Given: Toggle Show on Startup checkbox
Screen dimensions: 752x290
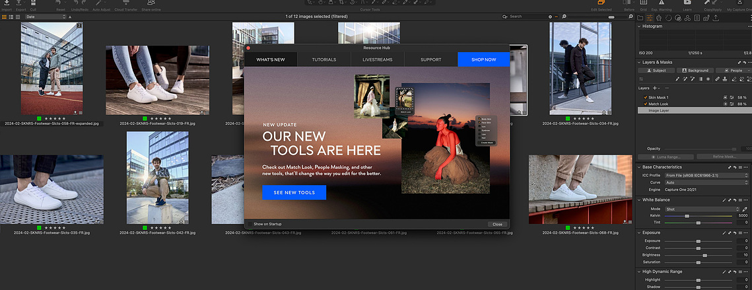Looking at the screenshot, I should coord(250,224).
